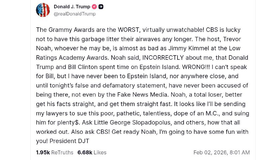Click the 1.95k ReTruths count

pos(43,152)
